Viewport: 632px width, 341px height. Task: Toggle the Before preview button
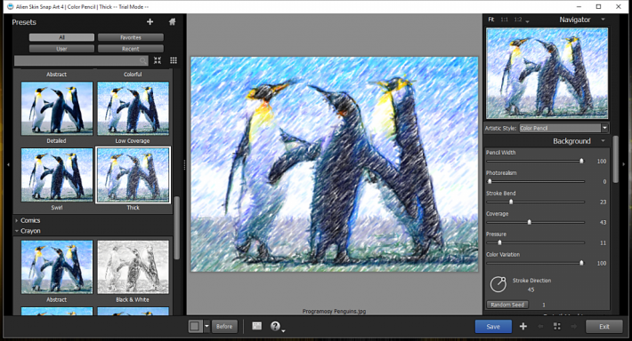[224, 326]
